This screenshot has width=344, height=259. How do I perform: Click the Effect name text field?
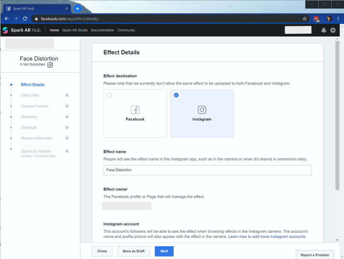(x=208, y=170)
